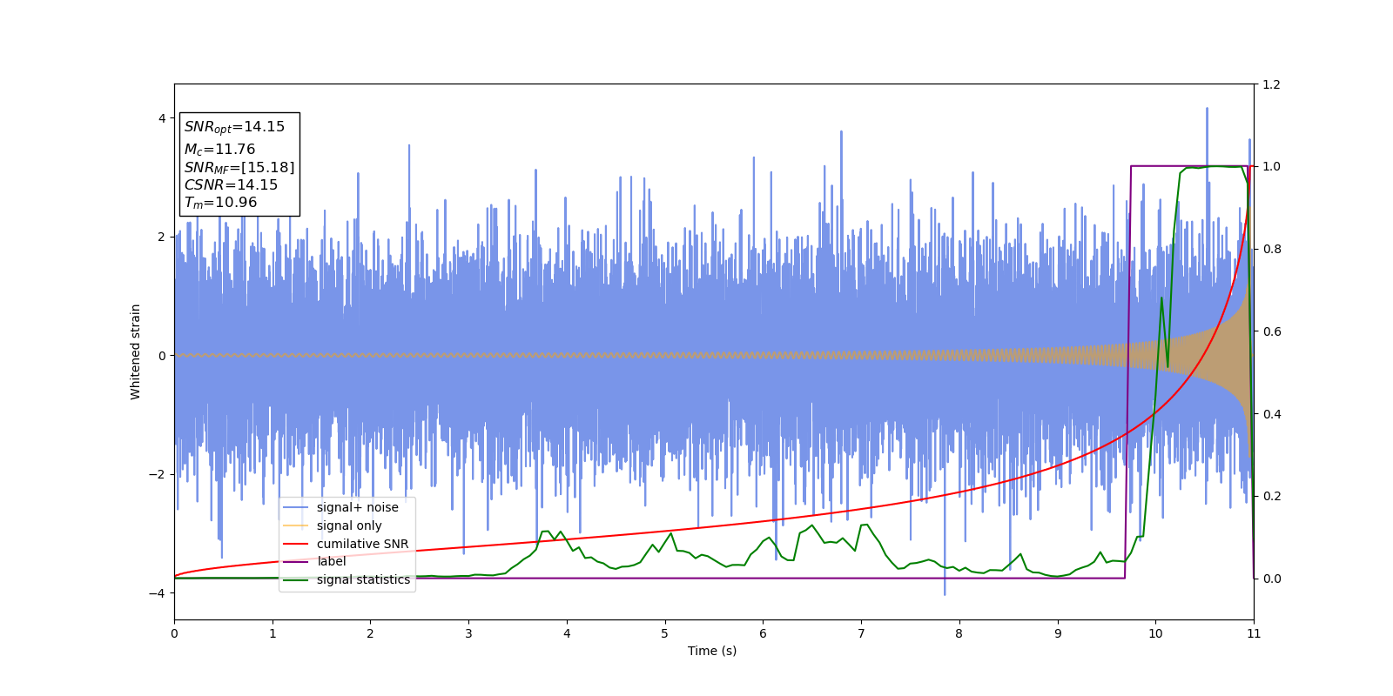
Task: Click right y-axis tick label 0.0
Action: tap(1271, 579)
